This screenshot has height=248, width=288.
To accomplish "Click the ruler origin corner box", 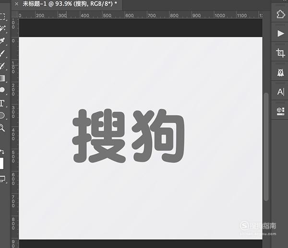I will [15, 15].
